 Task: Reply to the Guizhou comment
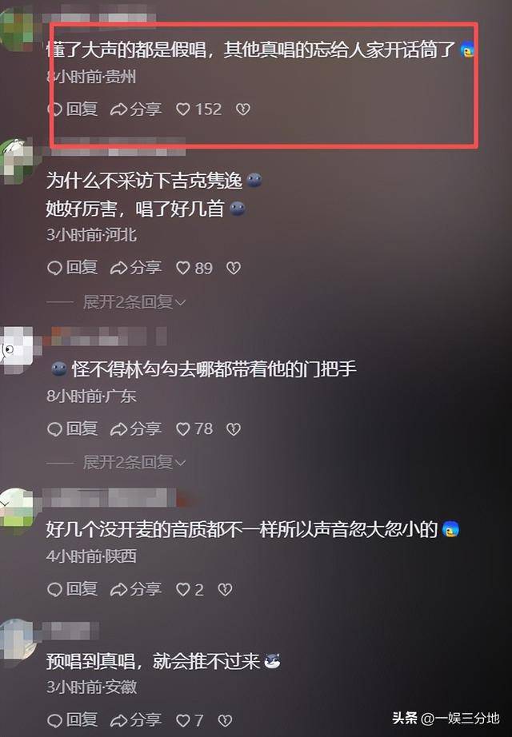[73, 110]
